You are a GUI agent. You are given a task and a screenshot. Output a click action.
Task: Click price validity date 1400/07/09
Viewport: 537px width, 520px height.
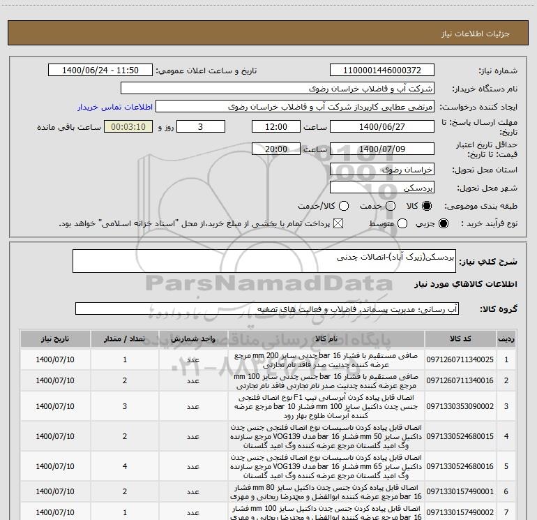pos(382,149)
